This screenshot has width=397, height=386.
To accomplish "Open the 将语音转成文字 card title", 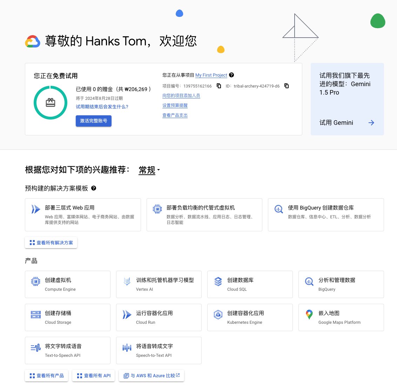I will (154, 346).
